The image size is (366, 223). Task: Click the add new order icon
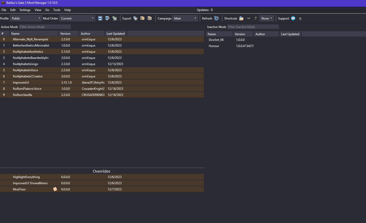[114, 18]
